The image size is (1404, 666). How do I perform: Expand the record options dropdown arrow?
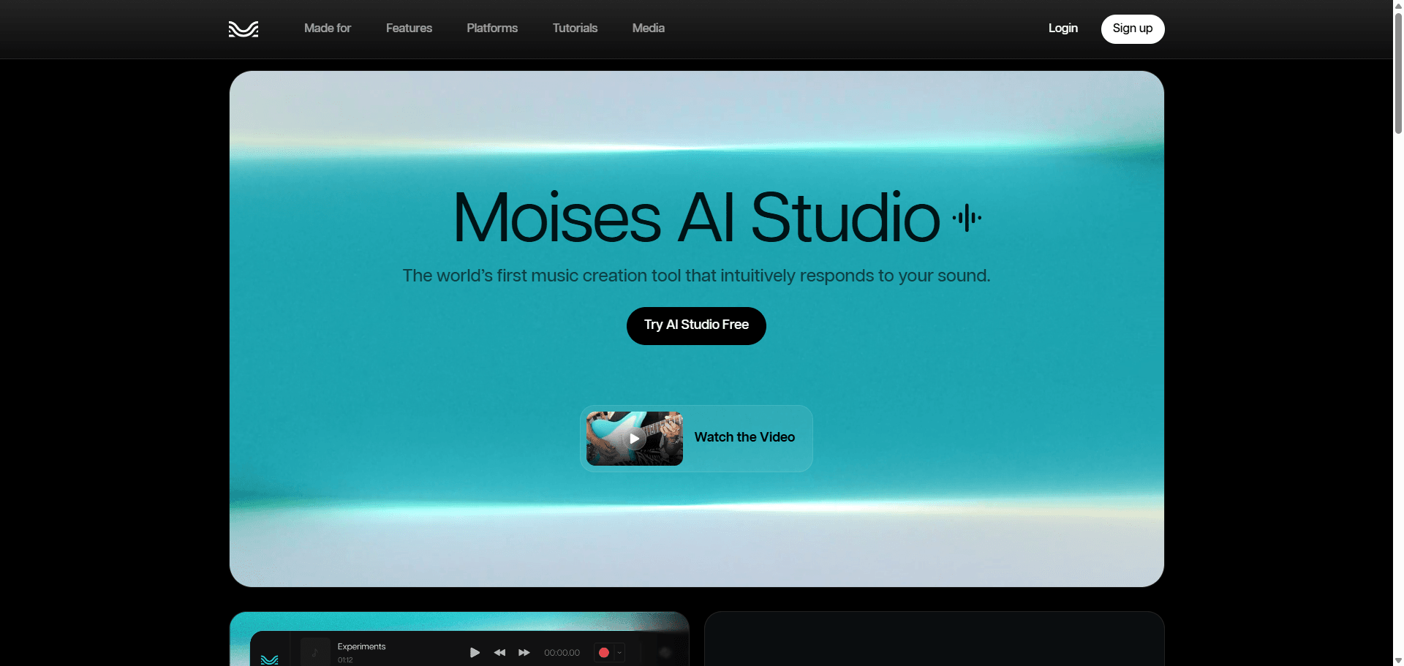coord(620,653)
